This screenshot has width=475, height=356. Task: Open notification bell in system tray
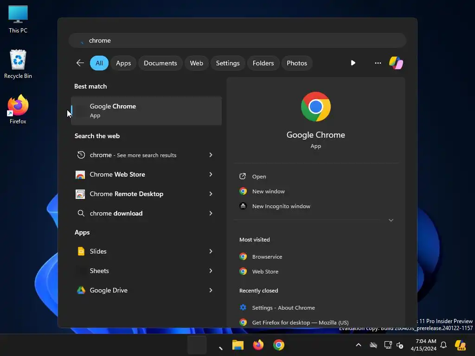tap(443, 345)
